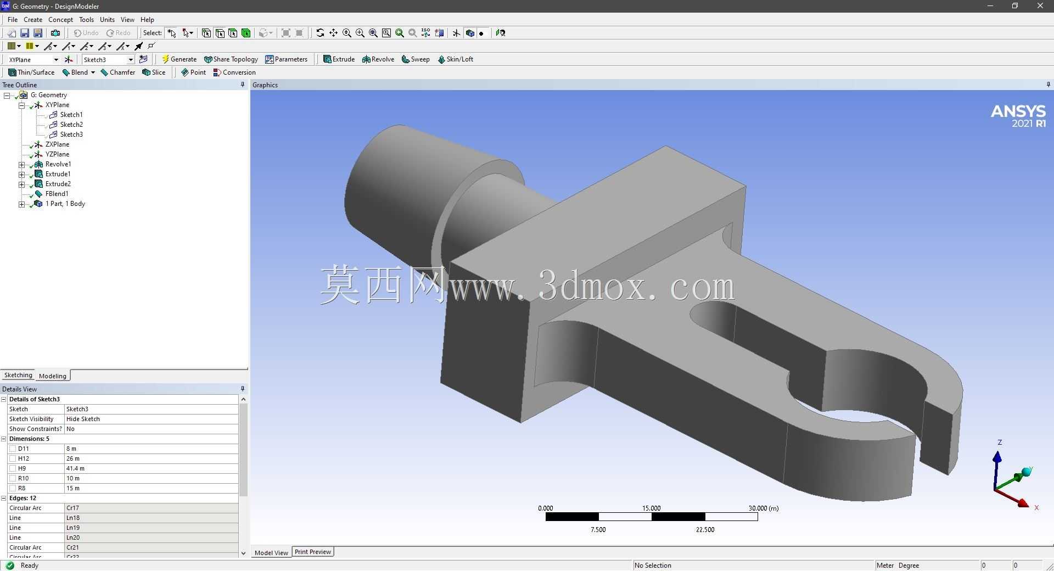
Task: Click the Look At Face/Plane icon
Action: point(501,33)
